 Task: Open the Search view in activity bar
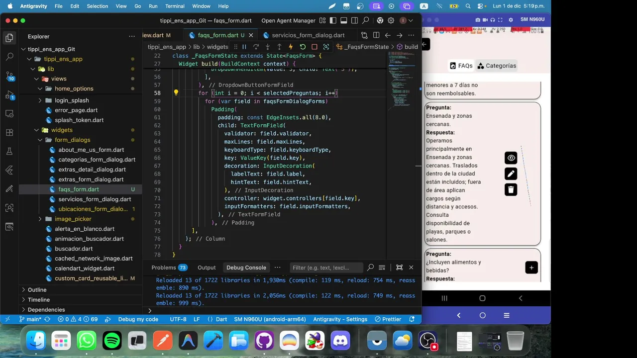point(9,57)
